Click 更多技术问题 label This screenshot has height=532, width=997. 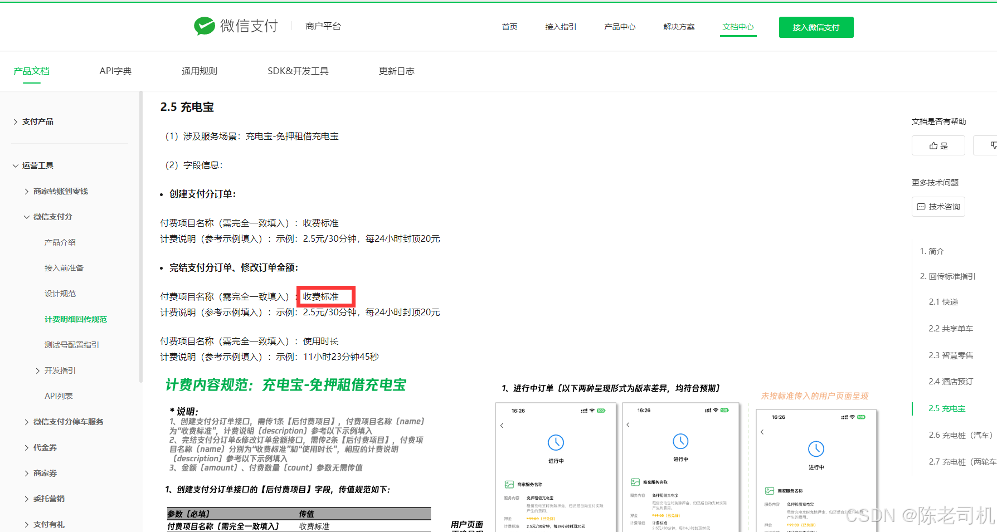(935, 183)
